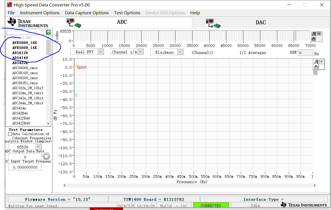Image resolution: width=331 pixels, height=210 pixels.
Task: Choose ADC08060_cmos from the ADC list
Action: tap(25, 68)
